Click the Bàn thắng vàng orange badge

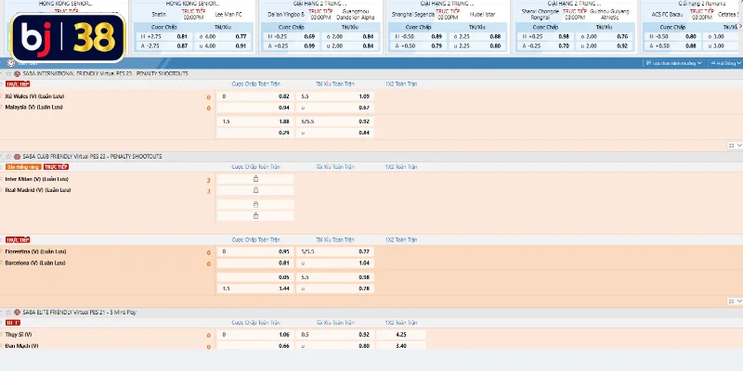(23, 167)
